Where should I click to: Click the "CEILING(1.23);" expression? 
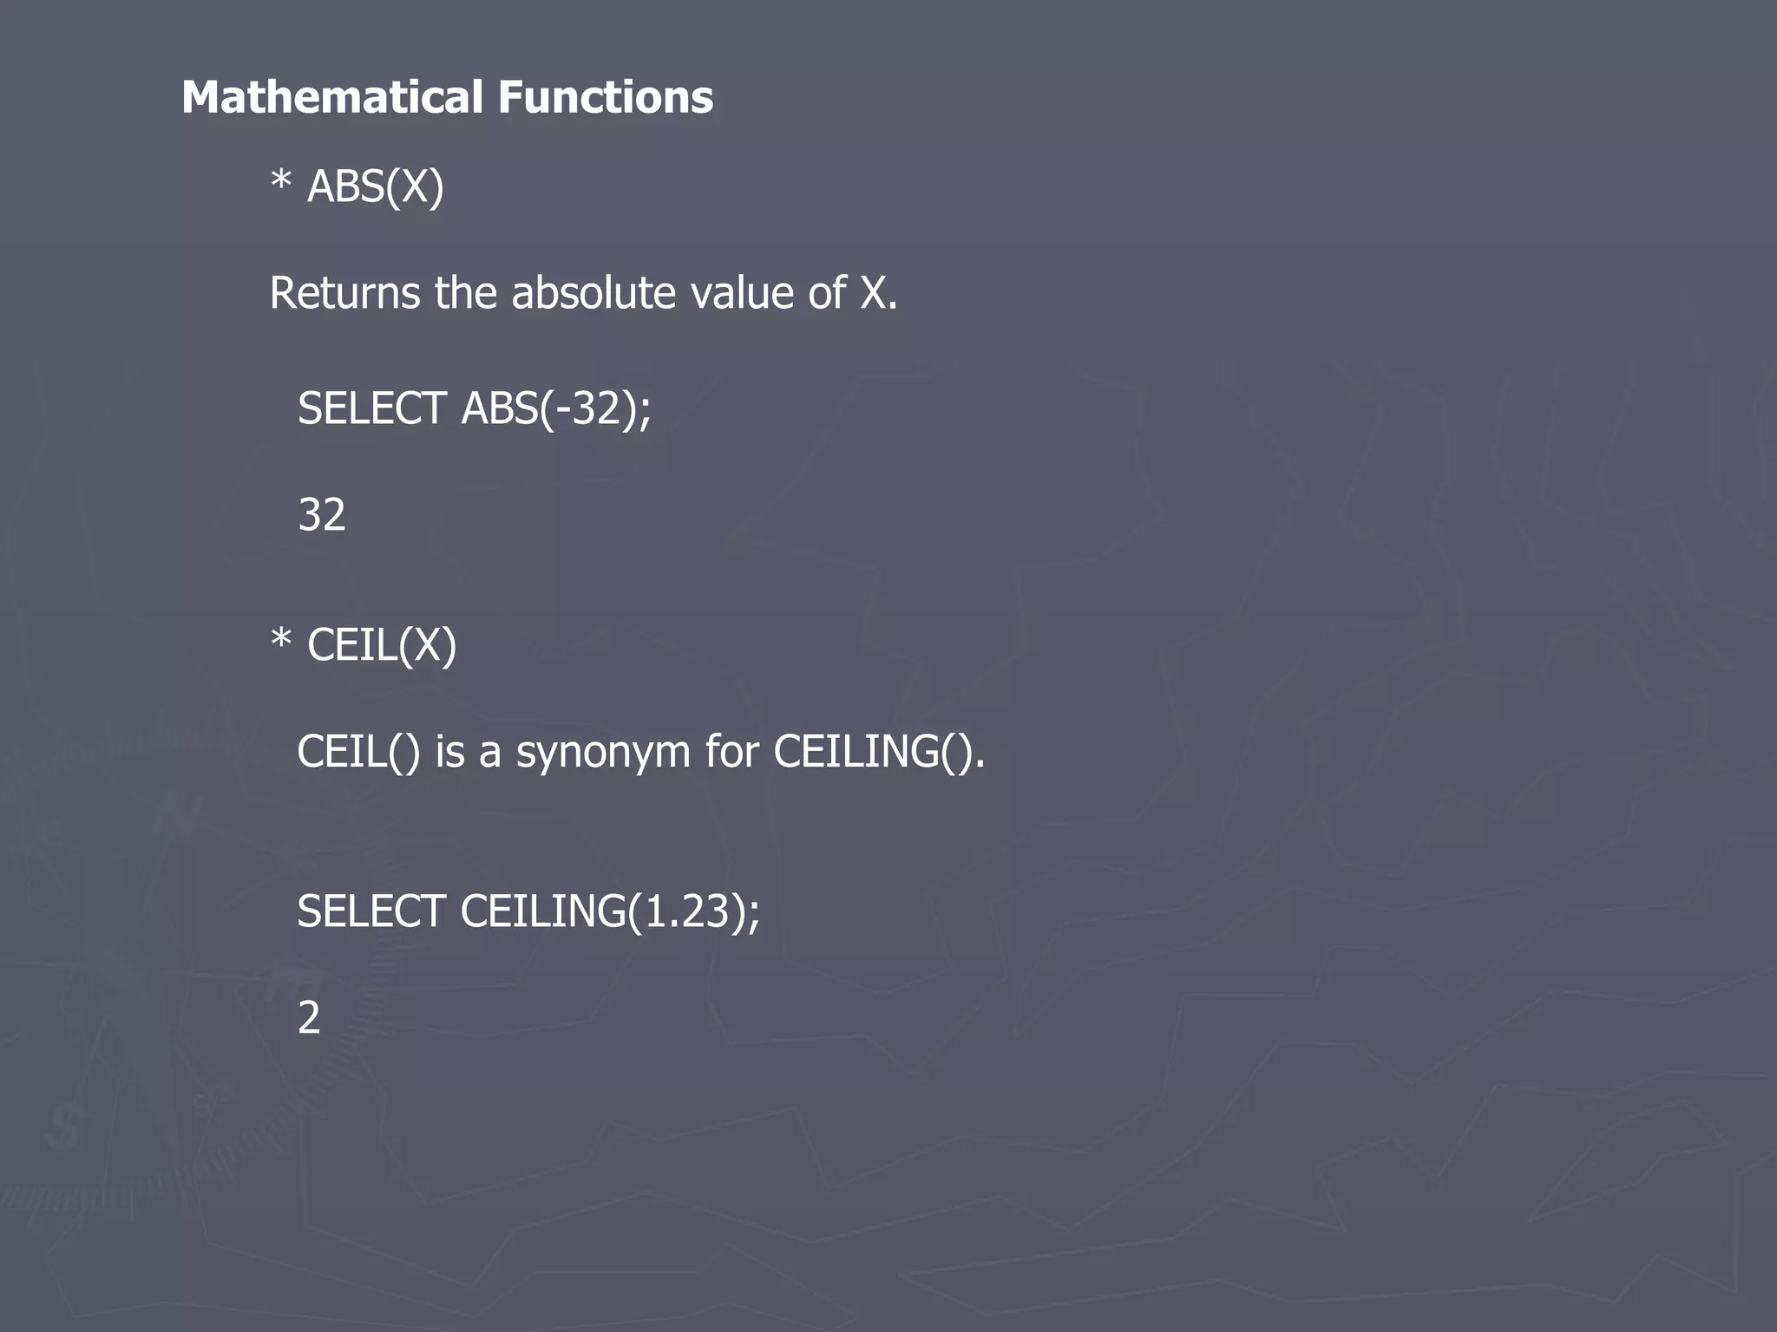point(610,912)
